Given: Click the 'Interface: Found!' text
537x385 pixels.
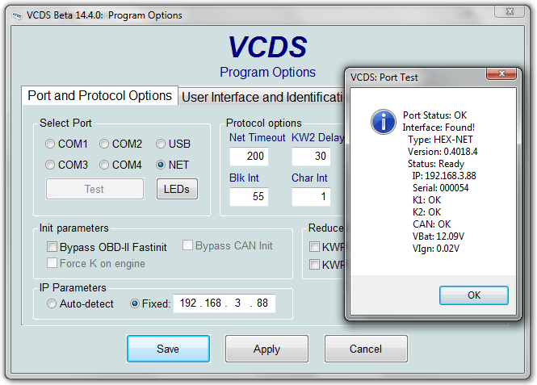Looking at the screenshot, I should click(438, 128).
